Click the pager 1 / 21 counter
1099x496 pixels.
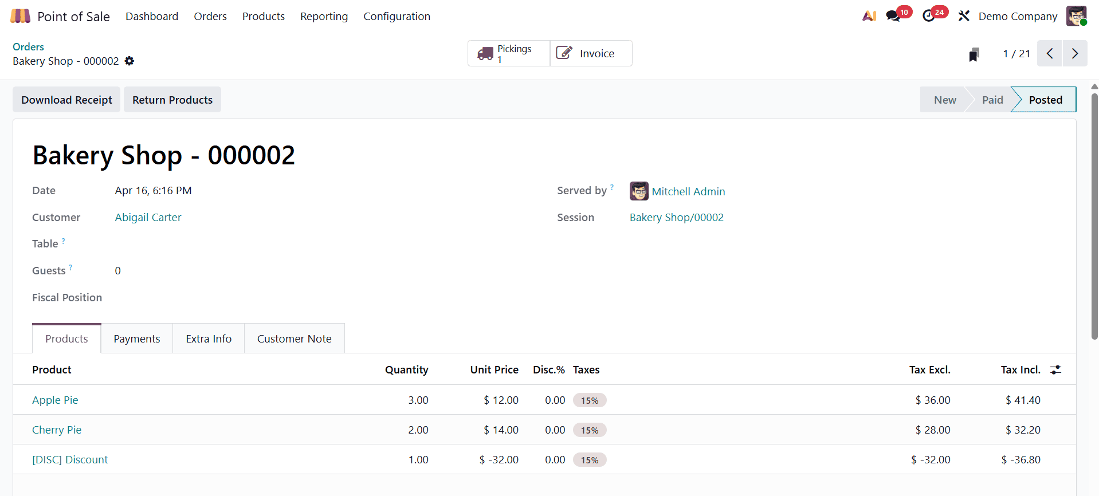coord(1016,53)
